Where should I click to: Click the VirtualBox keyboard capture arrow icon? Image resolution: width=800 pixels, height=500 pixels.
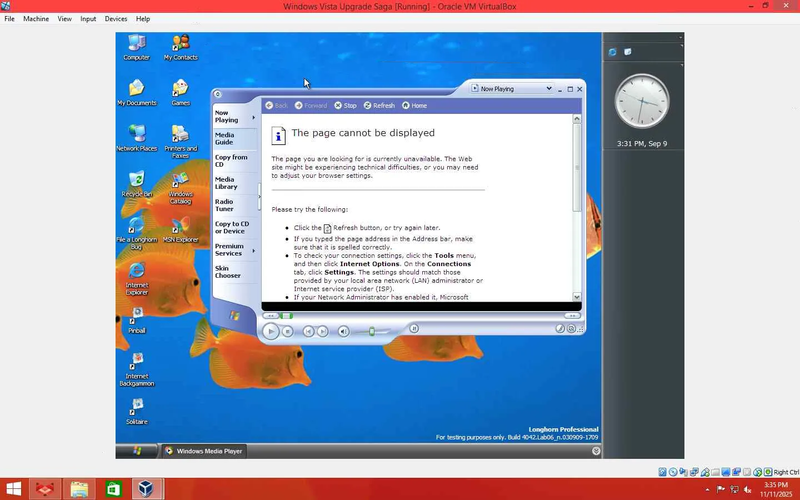point(768,472)
